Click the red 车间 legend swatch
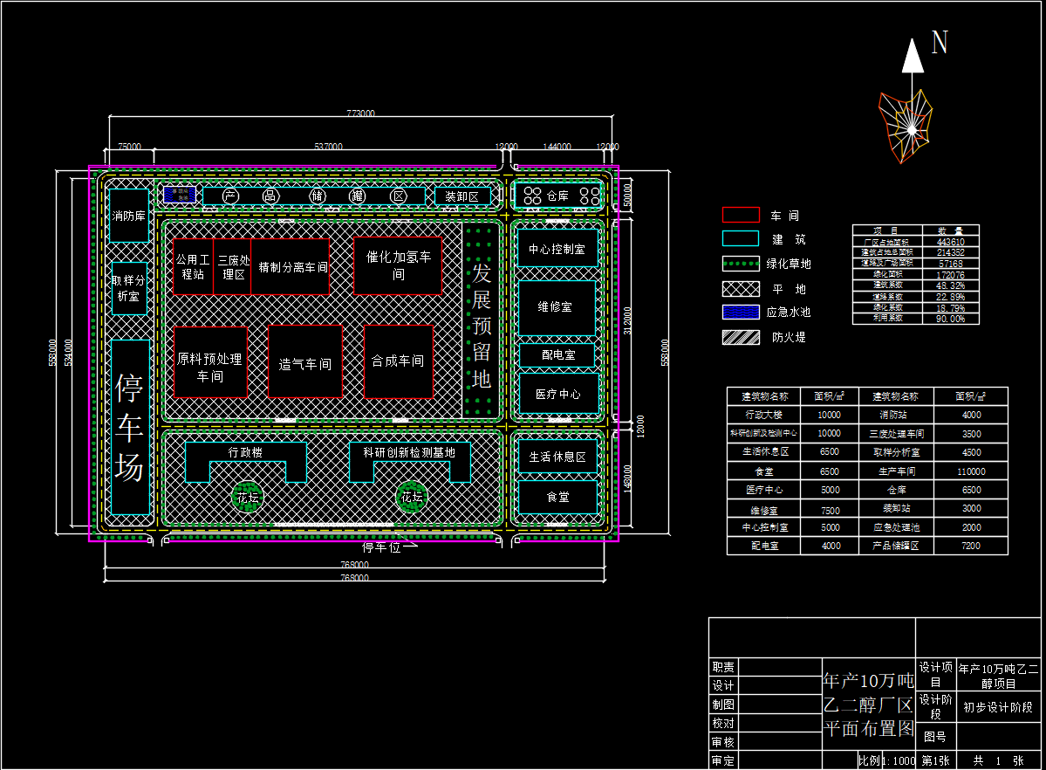The width and height of the screenshot is (1046, 770). coord(741,215)
